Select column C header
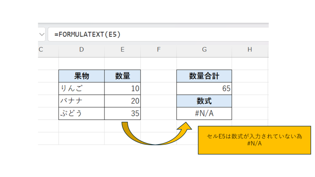 click(x=41, y=49)
